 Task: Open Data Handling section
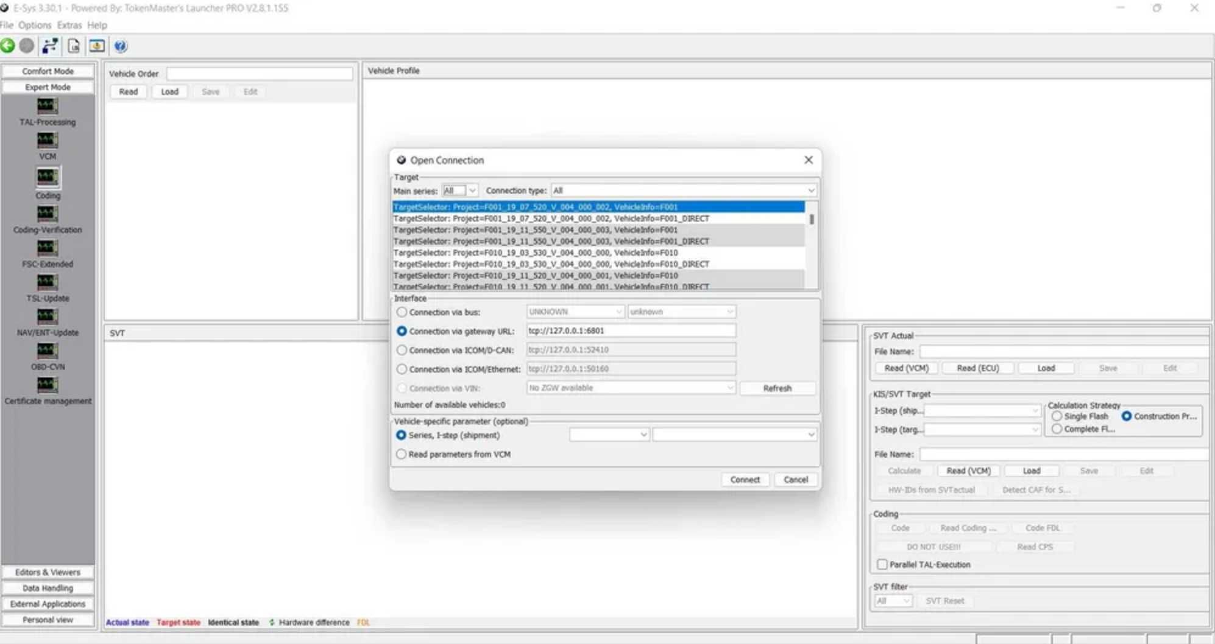pyautogui.click(x=48, y=588)
